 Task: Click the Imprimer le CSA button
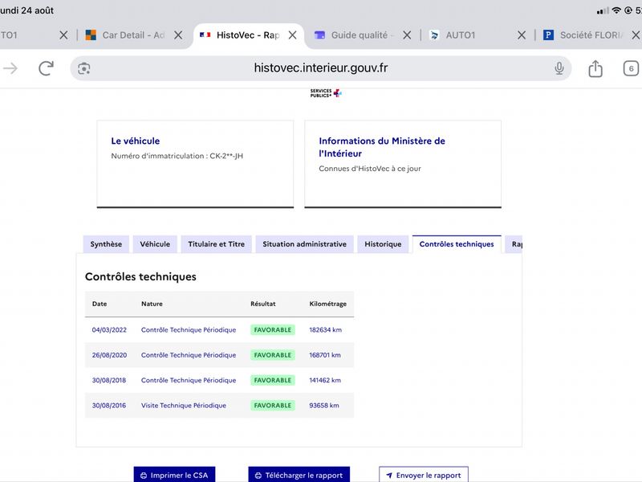click(174, 475)
